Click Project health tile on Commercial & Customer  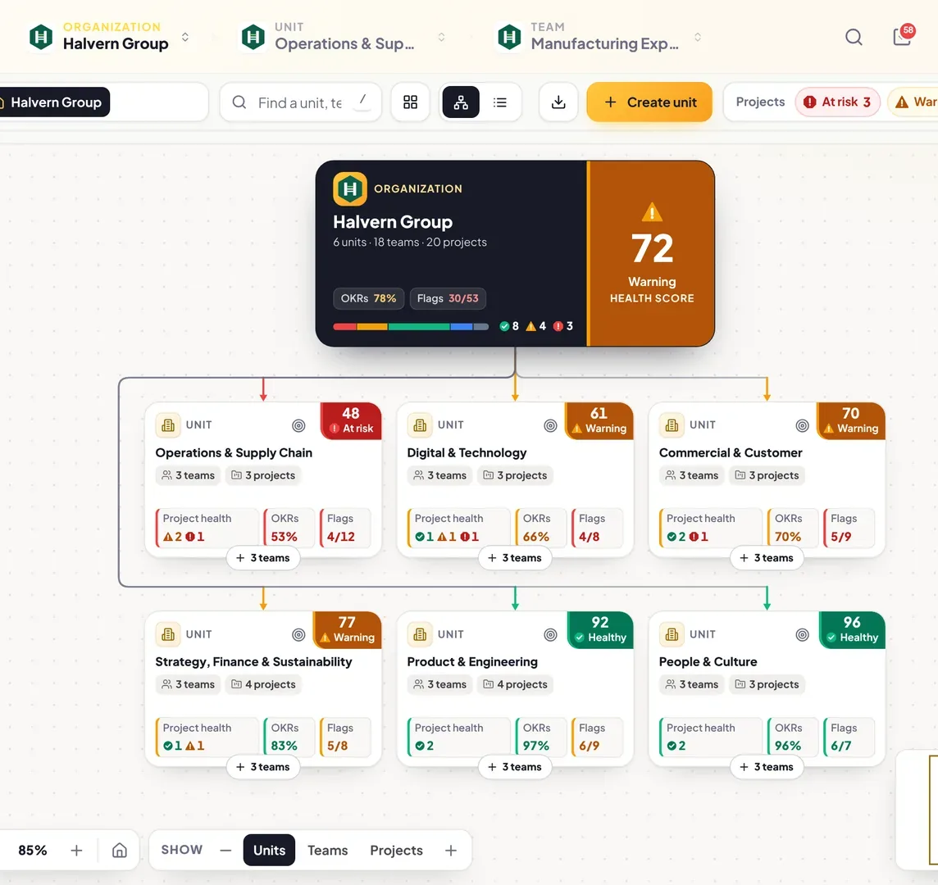point(710,528)
